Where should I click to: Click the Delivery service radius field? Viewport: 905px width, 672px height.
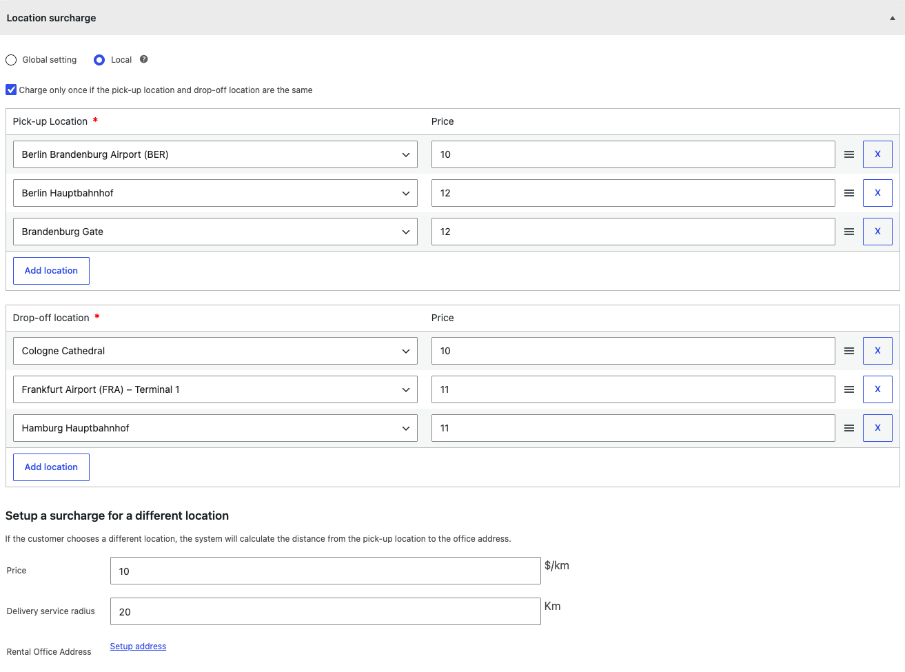(x=325, y=611)
